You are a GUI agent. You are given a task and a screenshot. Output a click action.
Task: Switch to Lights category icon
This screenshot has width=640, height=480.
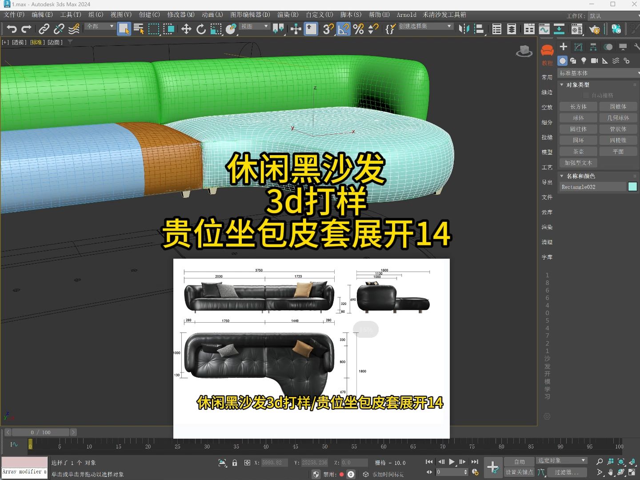[584, 60]
